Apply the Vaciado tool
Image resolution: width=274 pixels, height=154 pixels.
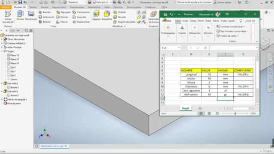120,17
